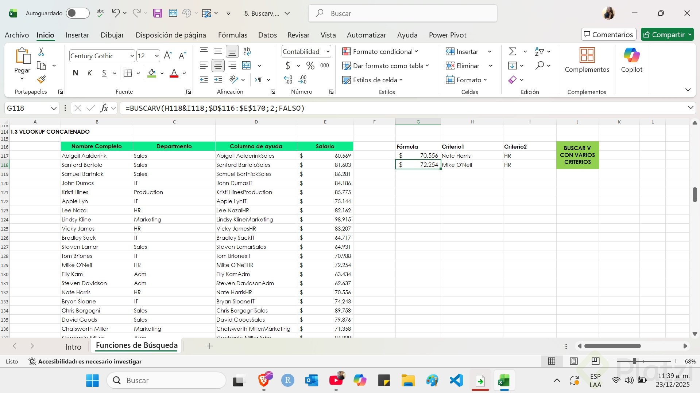This screenshot has width=700, height=393.
Task: Open the Century Gothic font dropdown
Action: pyautogui.click(x=132, y=56)
